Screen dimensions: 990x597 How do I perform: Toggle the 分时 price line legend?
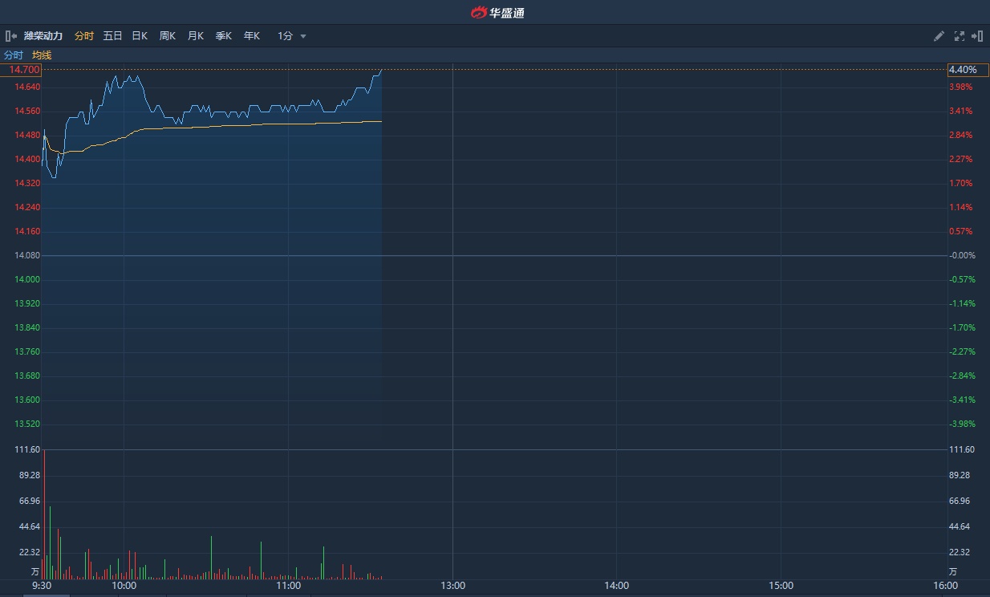pyautogui.click(x=14, y=55)
